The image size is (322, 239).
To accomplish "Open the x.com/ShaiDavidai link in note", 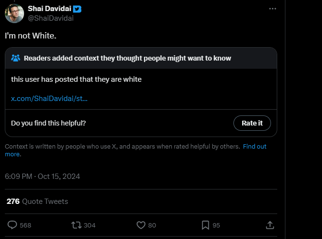I will (49, 99).
